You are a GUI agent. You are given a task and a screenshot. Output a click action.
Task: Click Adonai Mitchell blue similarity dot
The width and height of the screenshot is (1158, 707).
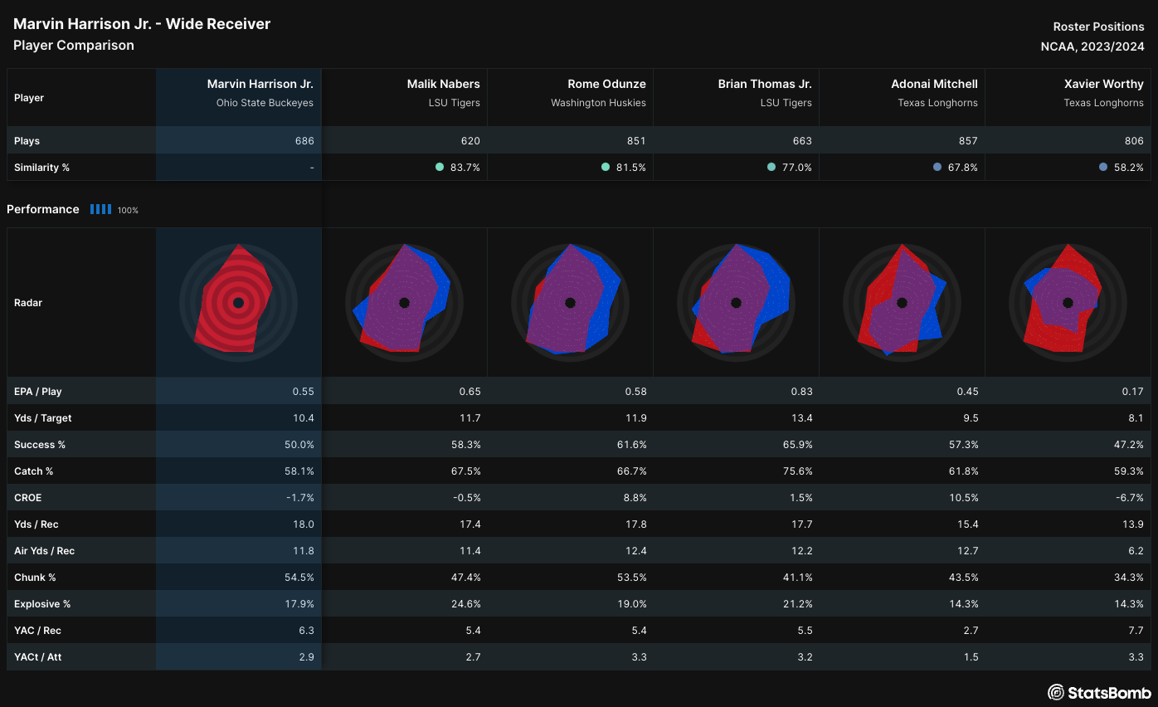(x=937, y=167)
